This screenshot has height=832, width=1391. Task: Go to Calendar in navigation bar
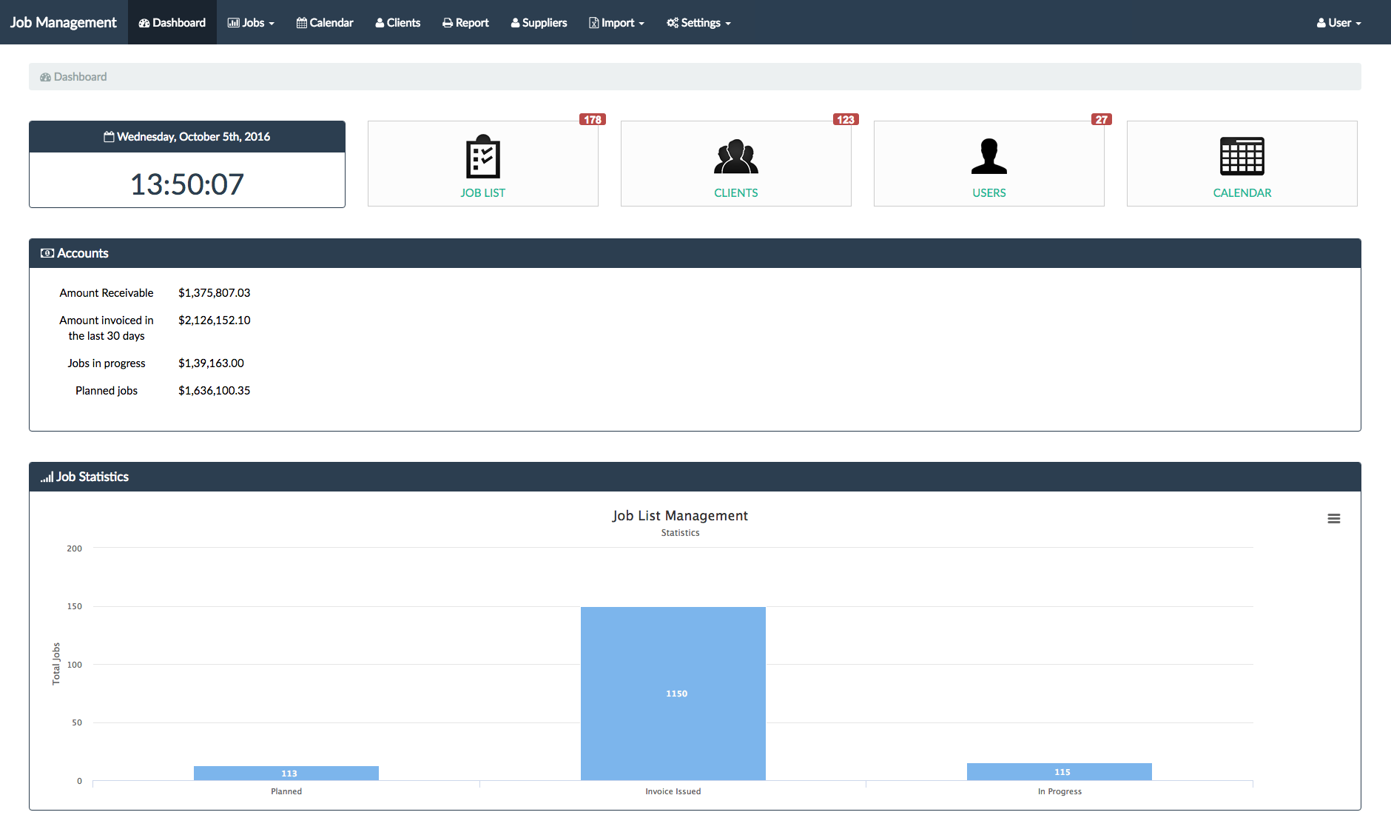coord(325,23)
